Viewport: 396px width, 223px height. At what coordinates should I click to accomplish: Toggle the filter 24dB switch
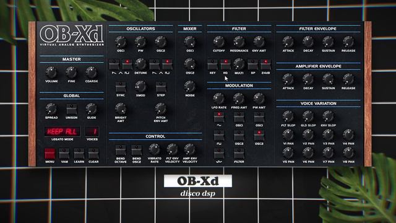pyautogui.click(x=265, y=64)
